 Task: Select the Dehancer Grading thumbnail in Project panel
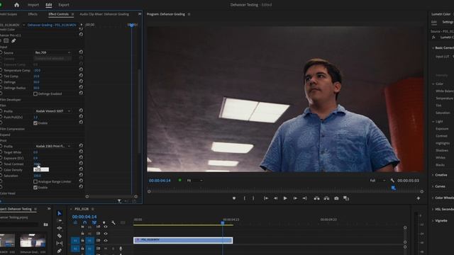click(x=33, y=241)
